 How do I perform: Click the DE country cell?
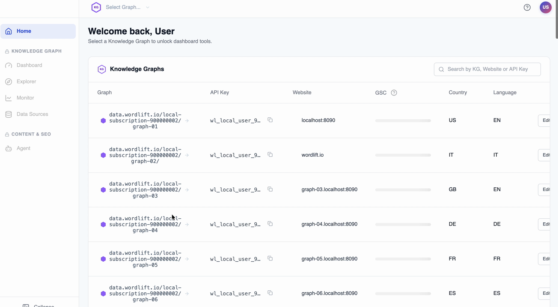pos(452,224)
